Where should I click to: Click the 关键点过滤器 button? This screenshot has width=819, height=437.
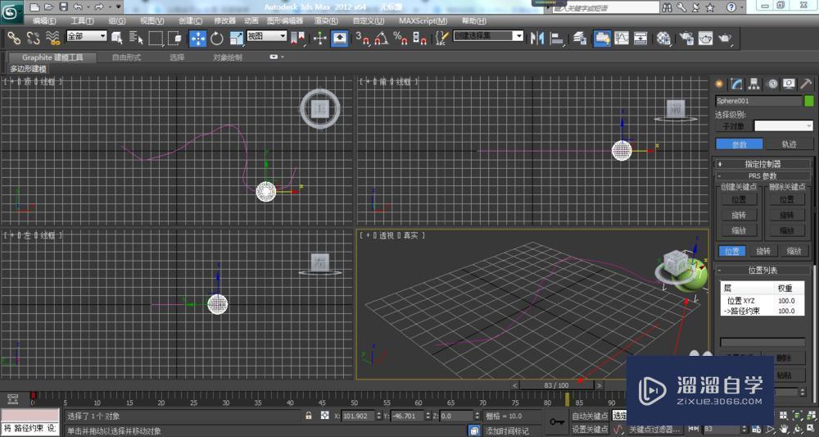654,429
